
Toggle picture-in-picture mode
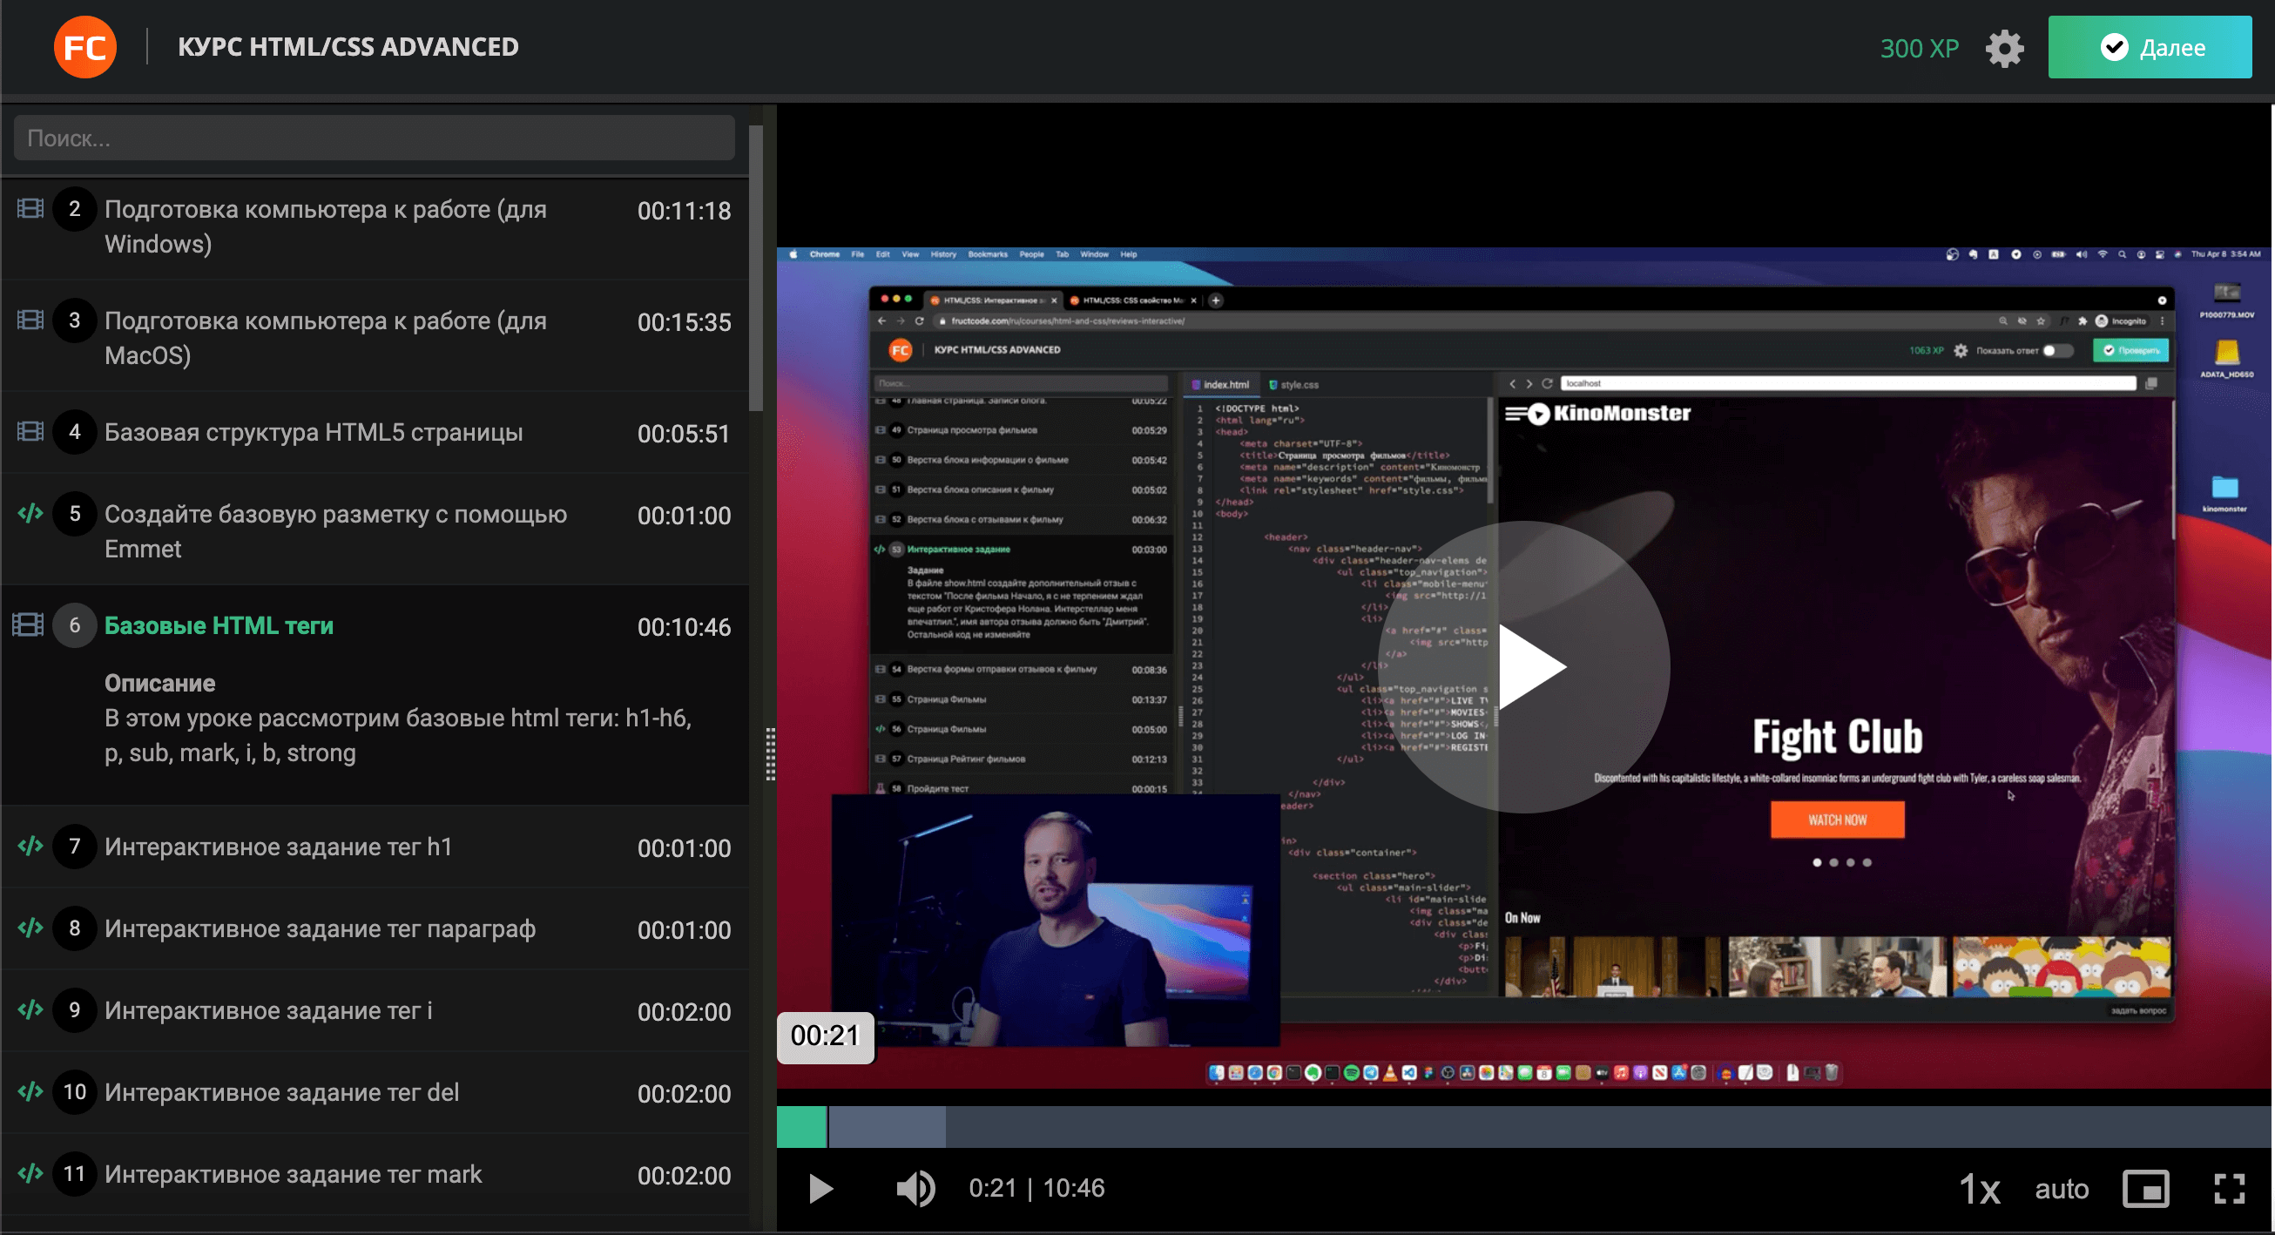pos(2146,1190)
